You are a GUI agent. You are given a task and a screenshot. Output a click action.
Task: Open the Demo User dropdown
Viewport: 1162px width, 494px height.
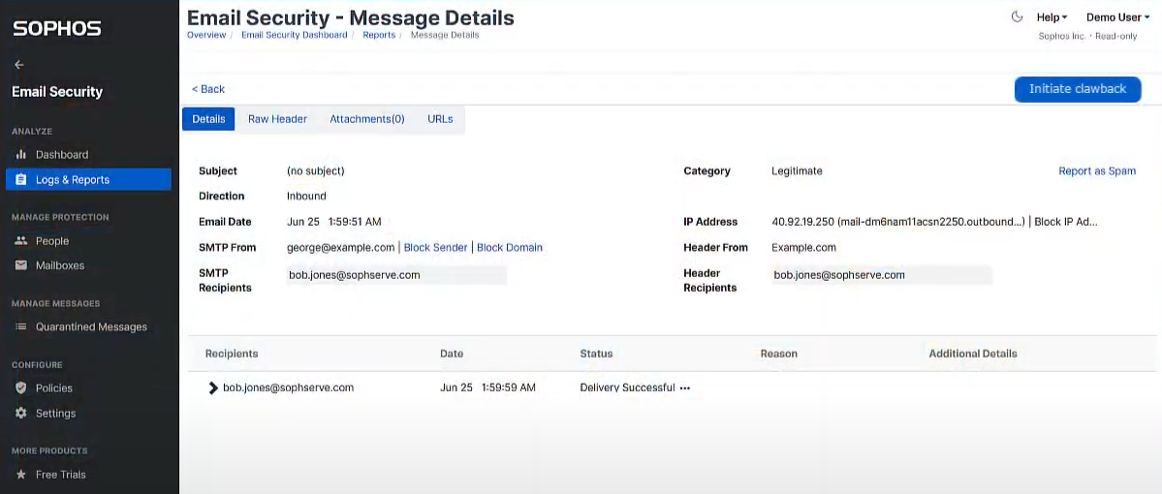(1117, 17)
